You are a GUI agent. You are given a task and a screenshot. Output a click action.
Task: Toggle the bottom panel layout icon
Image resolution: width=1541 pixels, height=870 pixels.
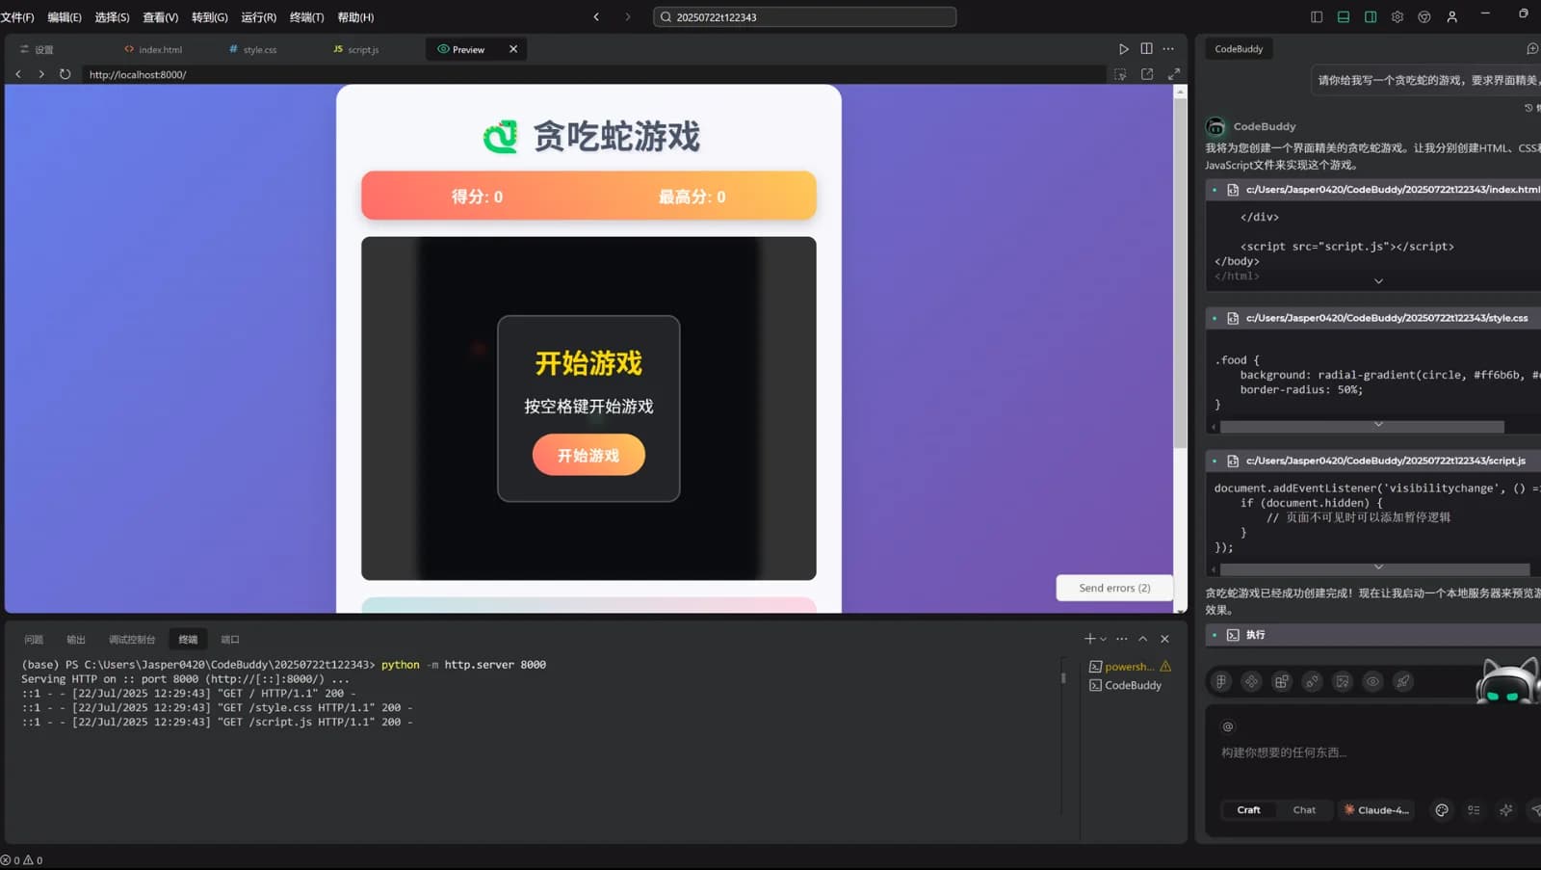(1344, 16)
